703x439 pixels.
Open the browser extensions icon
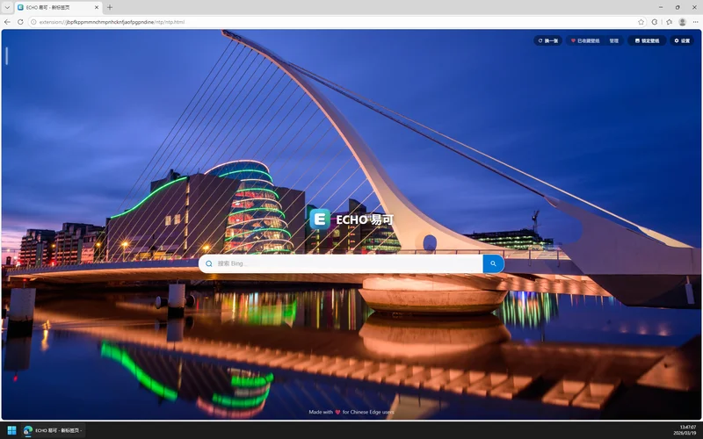coord(654,21)
